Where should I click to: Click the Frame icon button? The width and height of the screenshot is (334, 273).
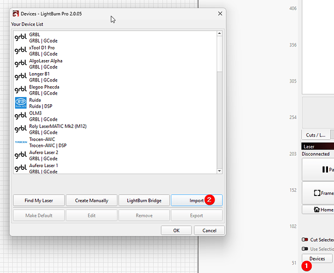click(318, 193)
